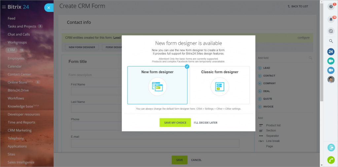Open Calendar in the left menu
This screenshot has width=338, height=167.
(15, 67)
